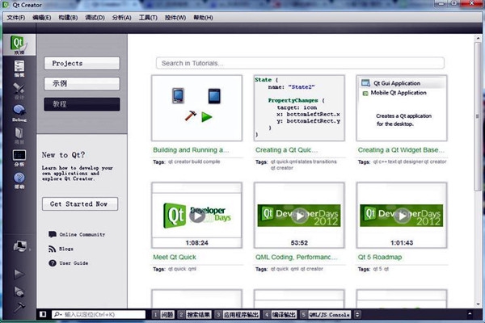This screenshot has width=485, height=323.
Task: Open the Help mode question-mark icon
Action: (19, 180)
